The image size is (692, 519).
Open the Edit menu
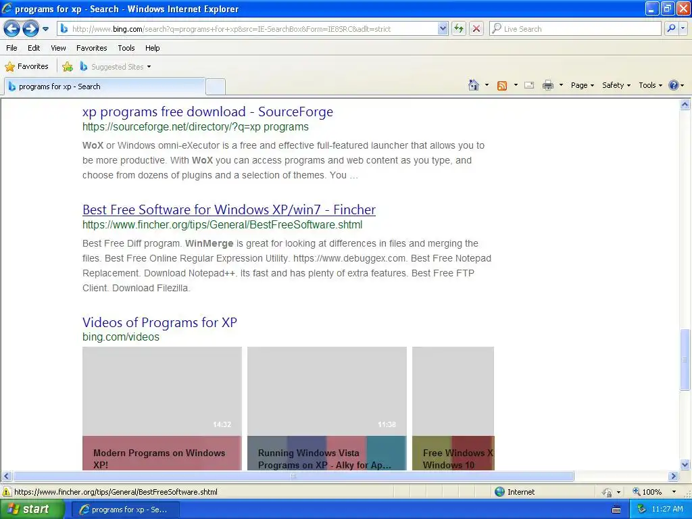[34, 48]
